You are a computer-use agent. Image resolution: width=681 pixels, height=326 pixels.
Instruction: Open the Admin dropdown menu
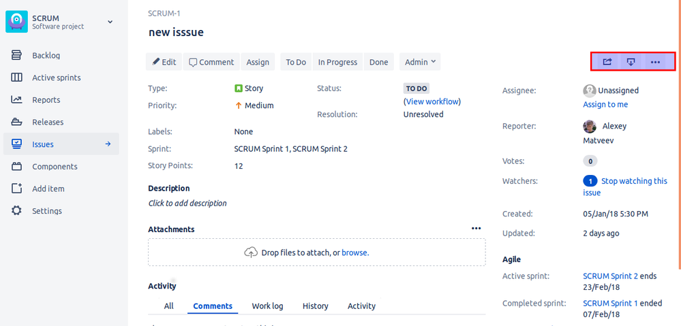coord(420,62)
